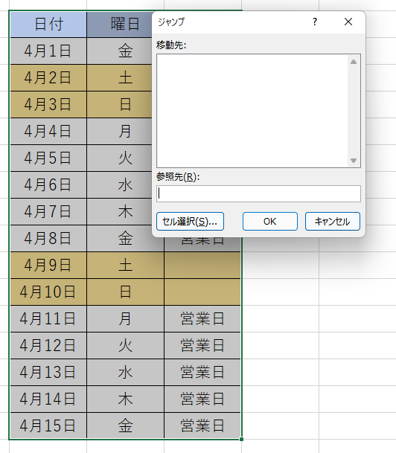Confirm with the OK button
Image resolution: width=396 pixels, height=453 pixels.
[x=270, y=222]
